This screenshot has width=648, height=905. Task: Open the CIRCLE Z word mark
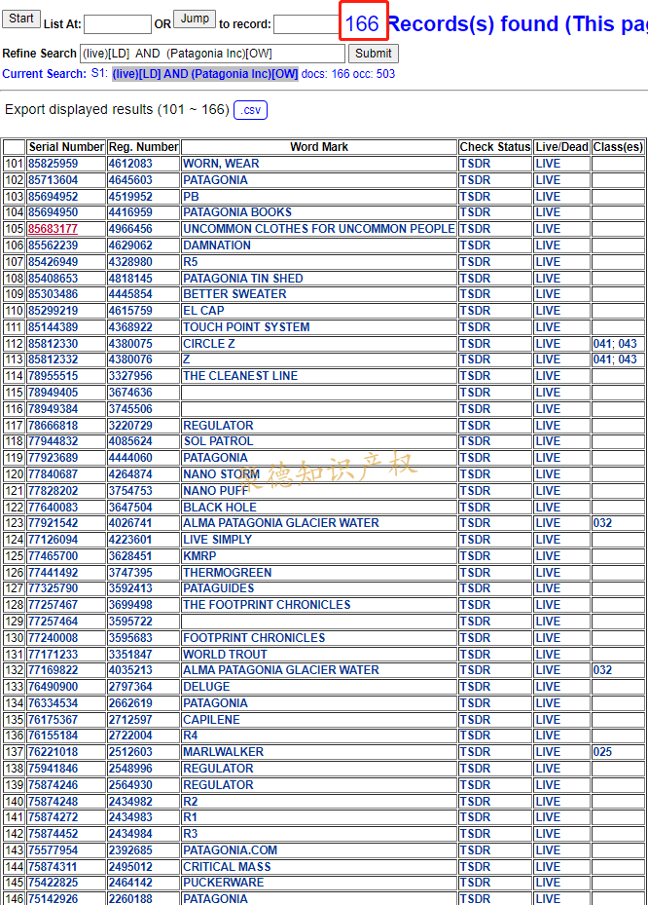pos(208,344)
